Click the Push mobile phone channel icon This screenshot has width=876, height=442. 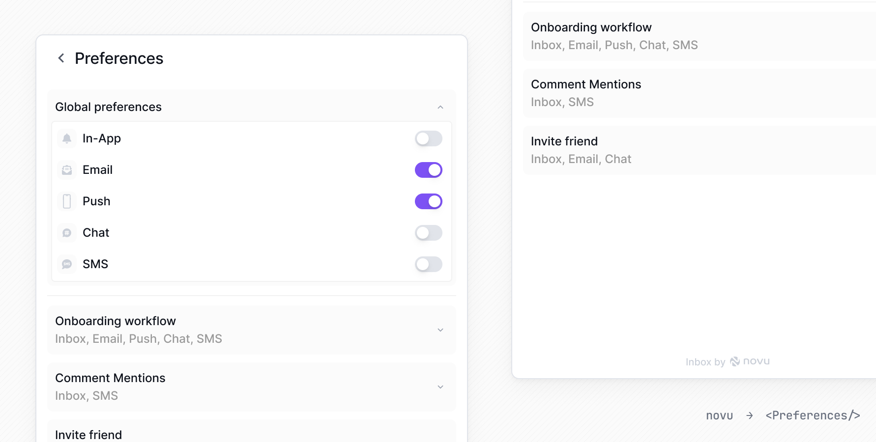pos(67,201)
